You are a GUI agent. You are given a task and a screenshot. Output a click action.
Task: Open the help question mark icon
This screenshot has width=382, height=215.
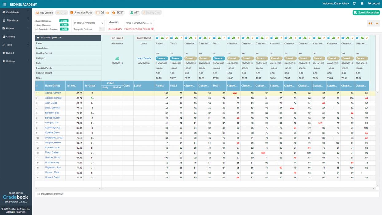(362, 4)
